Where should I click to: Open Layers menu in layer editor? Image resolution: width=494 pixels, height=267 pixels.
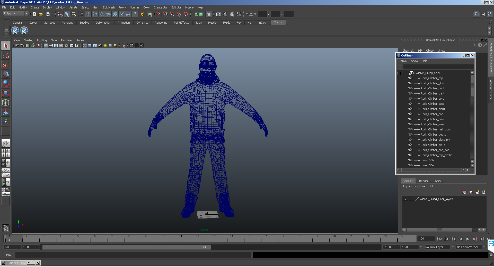tap(407, 186)
